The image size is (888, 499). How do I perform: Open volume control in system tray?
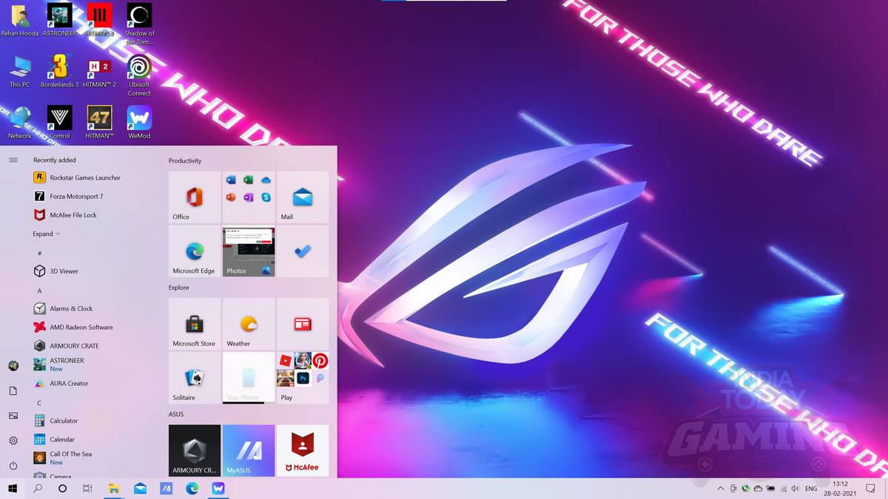coord(795,489)
